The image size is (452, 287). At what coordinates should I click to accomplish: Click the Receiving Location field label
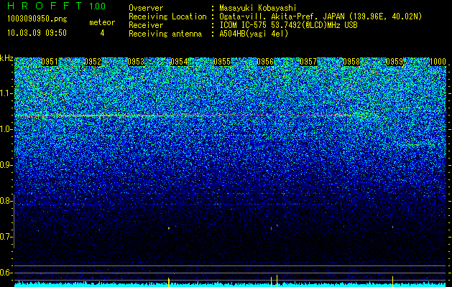167,17
